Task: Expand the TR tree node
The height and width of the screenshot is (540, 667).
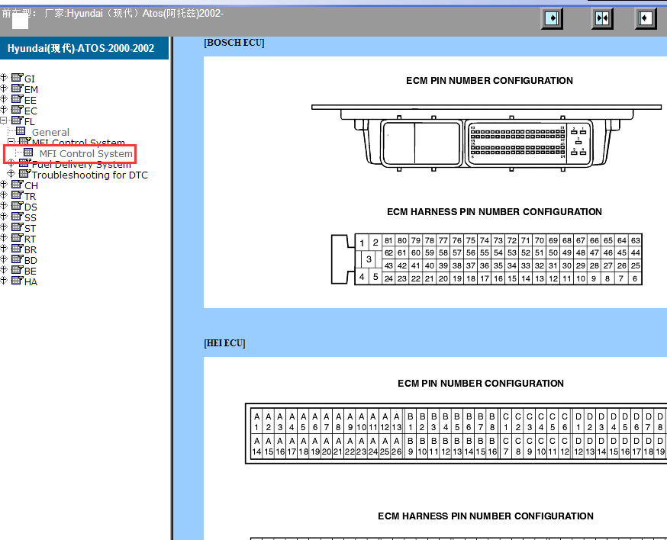Action: [x=4, y=194]
